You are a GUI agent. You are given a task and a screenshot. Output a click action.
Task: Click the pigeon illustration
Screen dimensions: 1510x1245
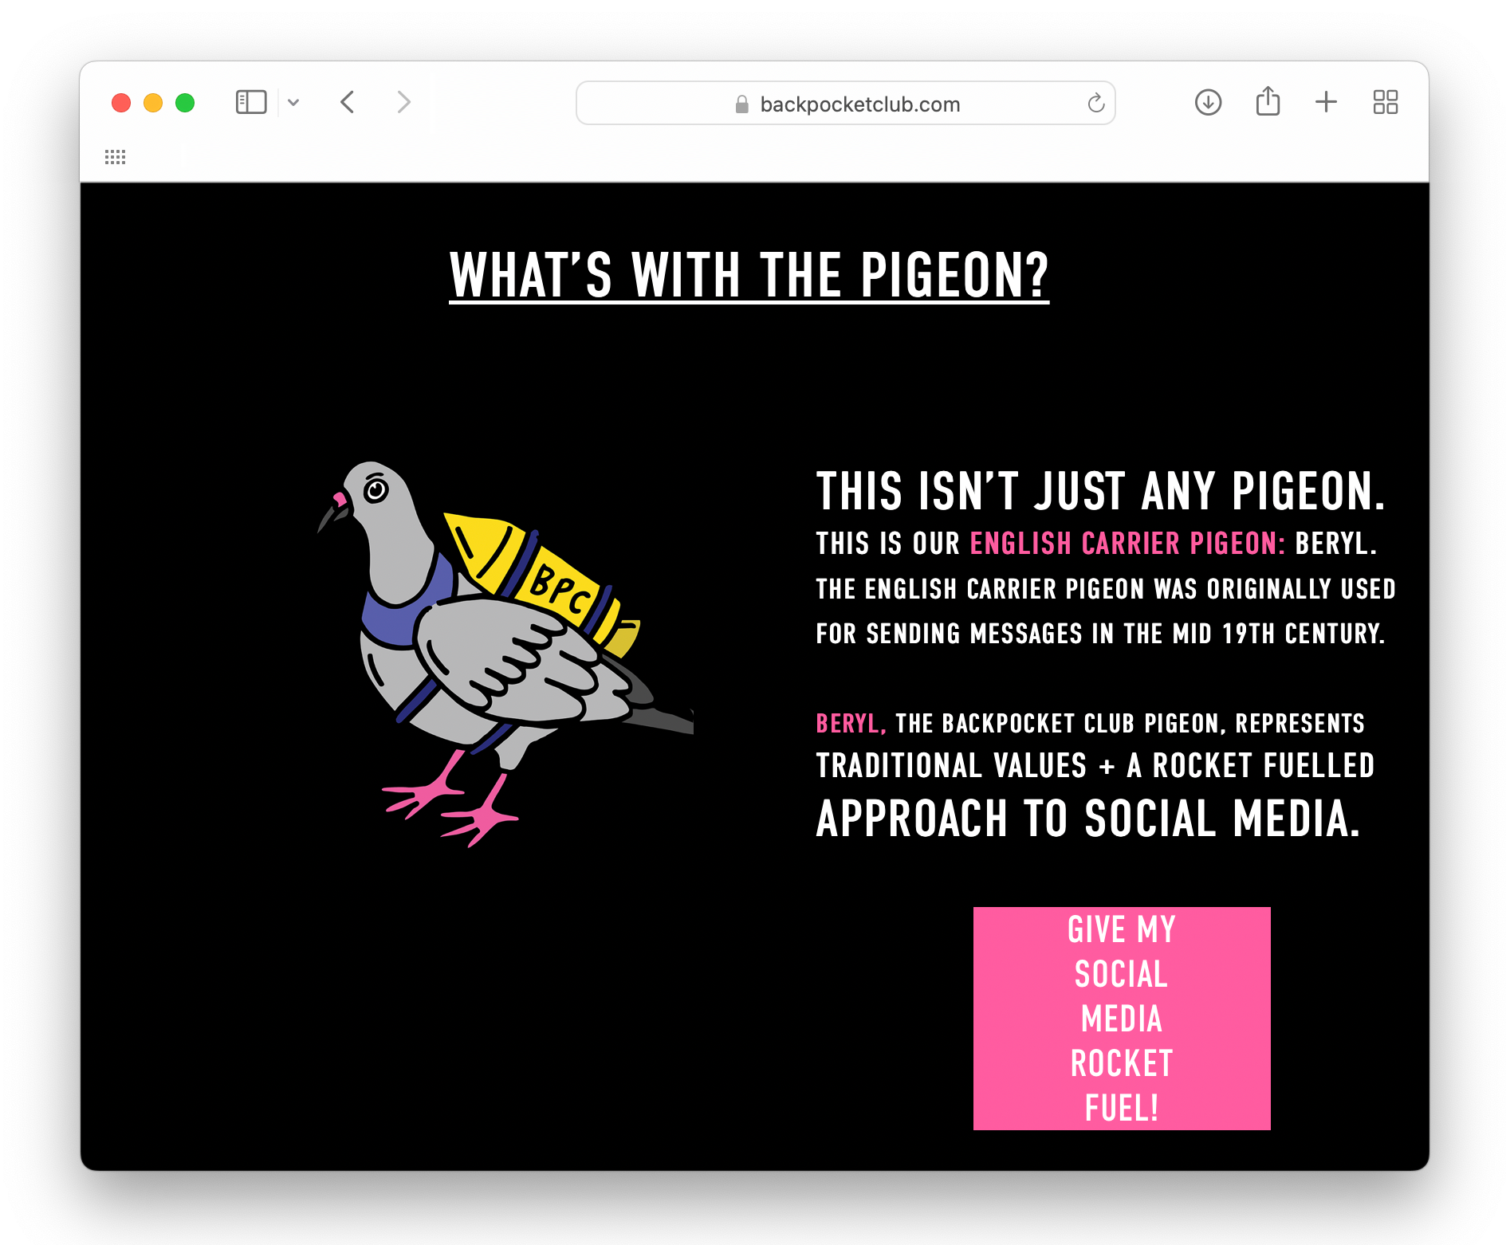coord(505,654)
